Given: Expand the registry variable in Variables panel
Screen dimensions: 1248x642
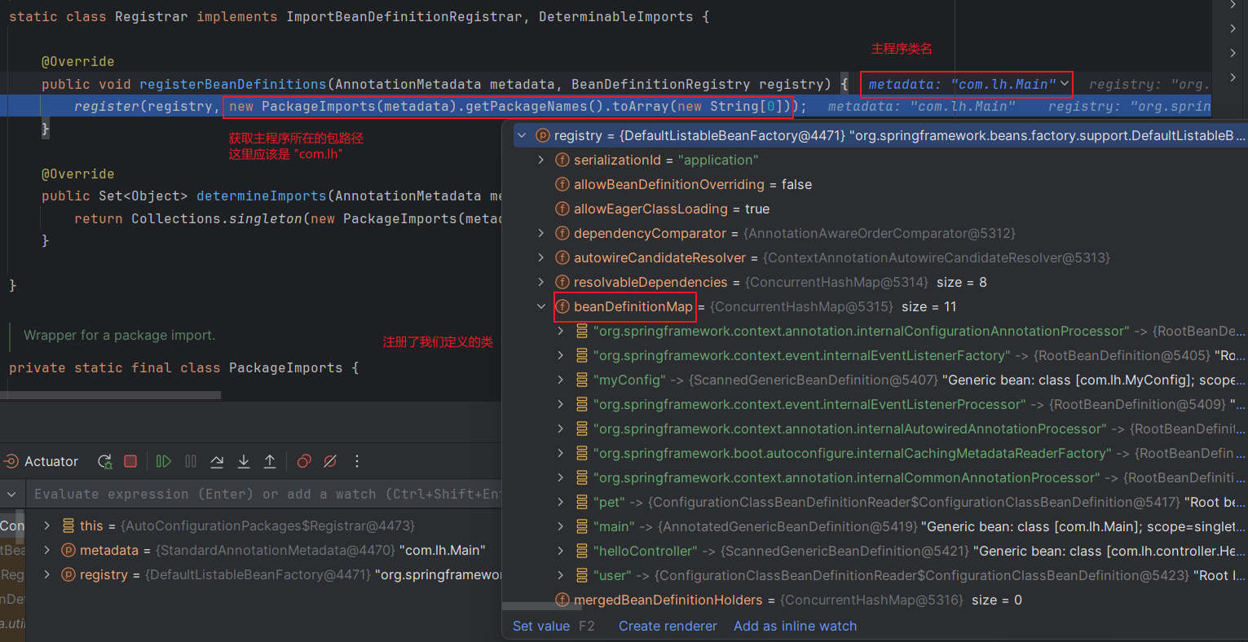Looking at the screenshot, I should click(47, 574).
